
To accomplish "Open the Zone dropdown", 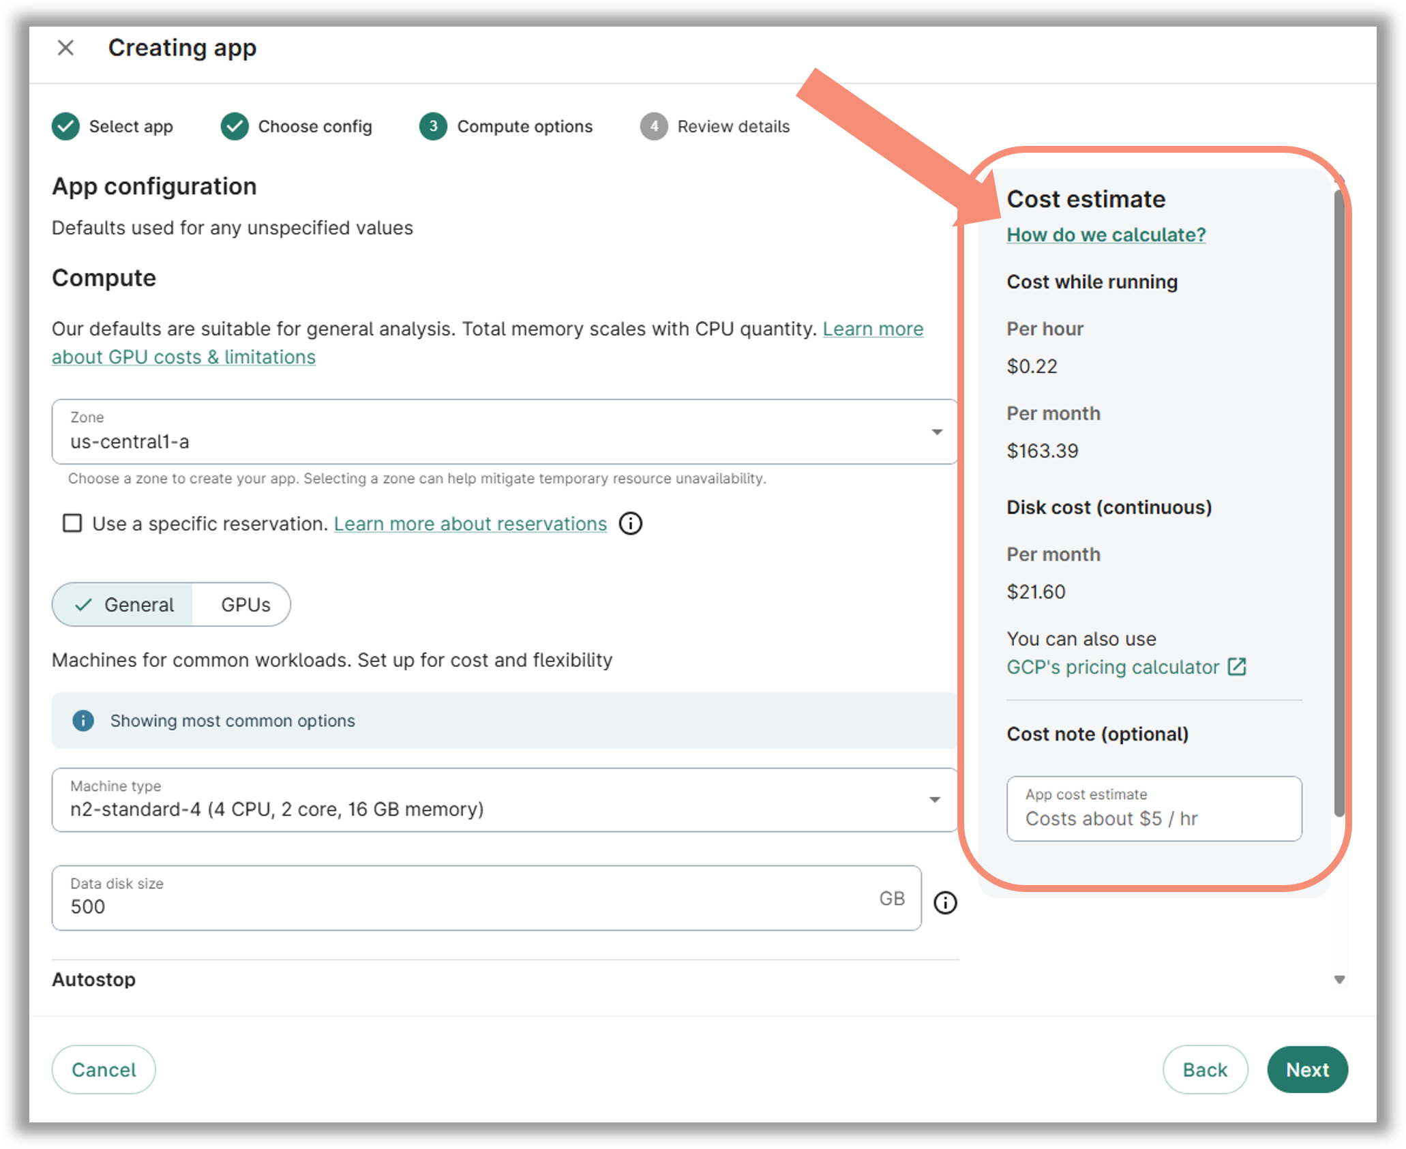I will point(505,432).
